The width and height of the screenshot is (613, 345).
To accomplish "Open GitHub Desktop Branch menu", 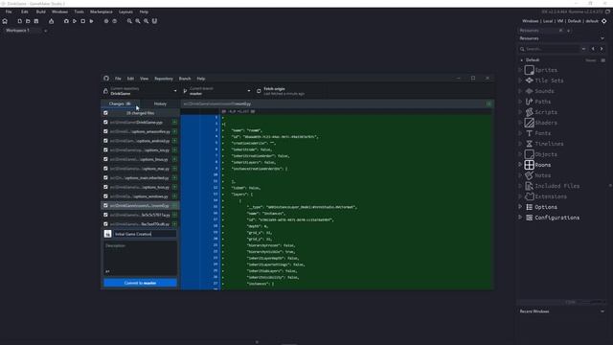I will 185,79.
